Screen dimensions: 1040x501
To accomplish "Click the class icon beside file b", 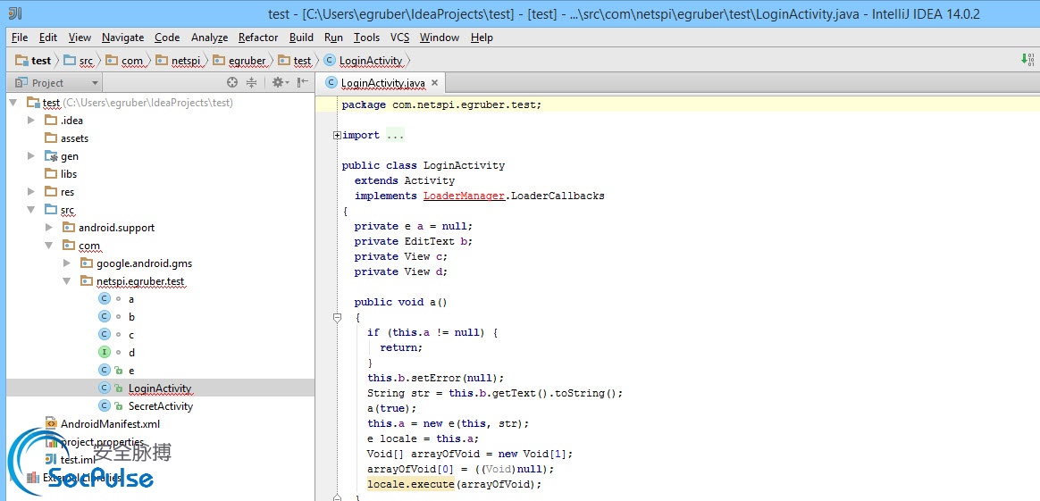I will coord(105,317).
